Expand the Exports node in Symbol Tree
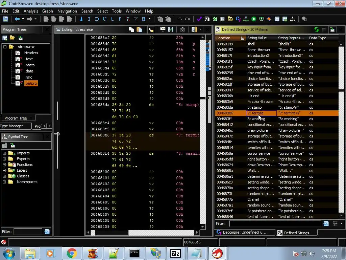This screenshot has width=346, height=260. coord(4,159)
